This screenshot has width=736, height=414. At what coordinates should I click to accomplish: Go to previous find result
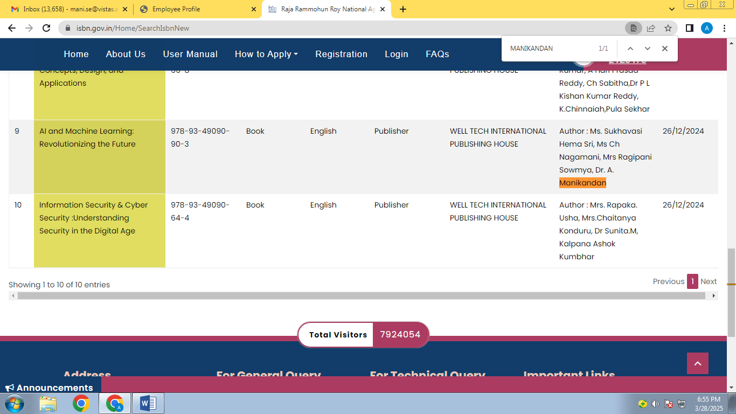630,49
